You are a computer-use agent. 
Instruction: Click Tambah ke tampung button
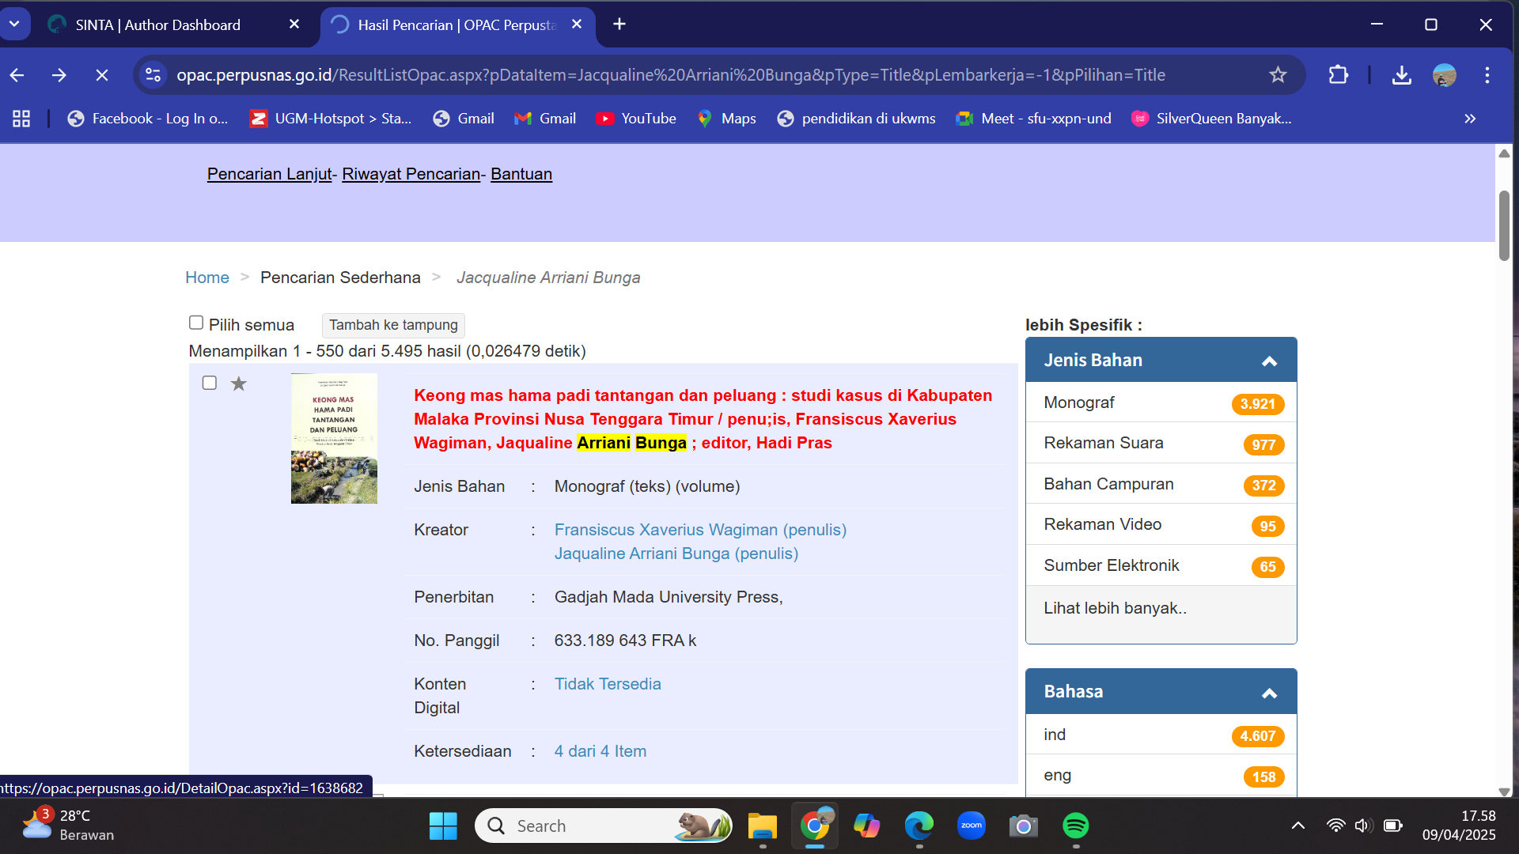point(393,325)
